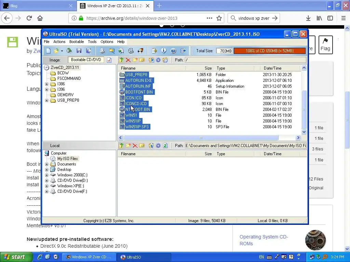Select My ISO Files in Local tree
This screenshot has height=262, width=350.
tap(67, 159)
